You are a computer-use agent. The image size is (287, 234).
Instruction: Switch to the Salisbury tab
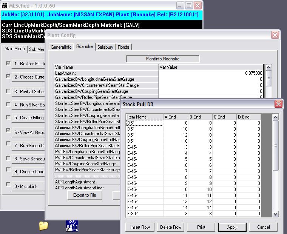point(105,47)
